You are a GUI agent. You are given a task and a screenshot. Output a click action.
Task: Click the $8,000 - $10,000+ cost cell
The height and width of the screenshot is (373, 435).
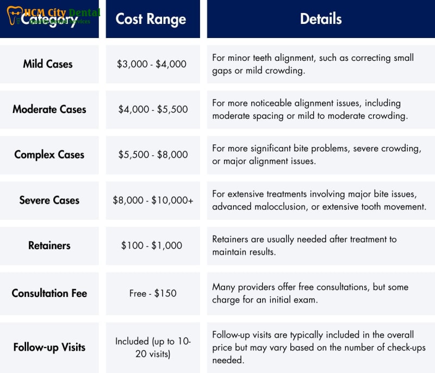coord(153,200)
